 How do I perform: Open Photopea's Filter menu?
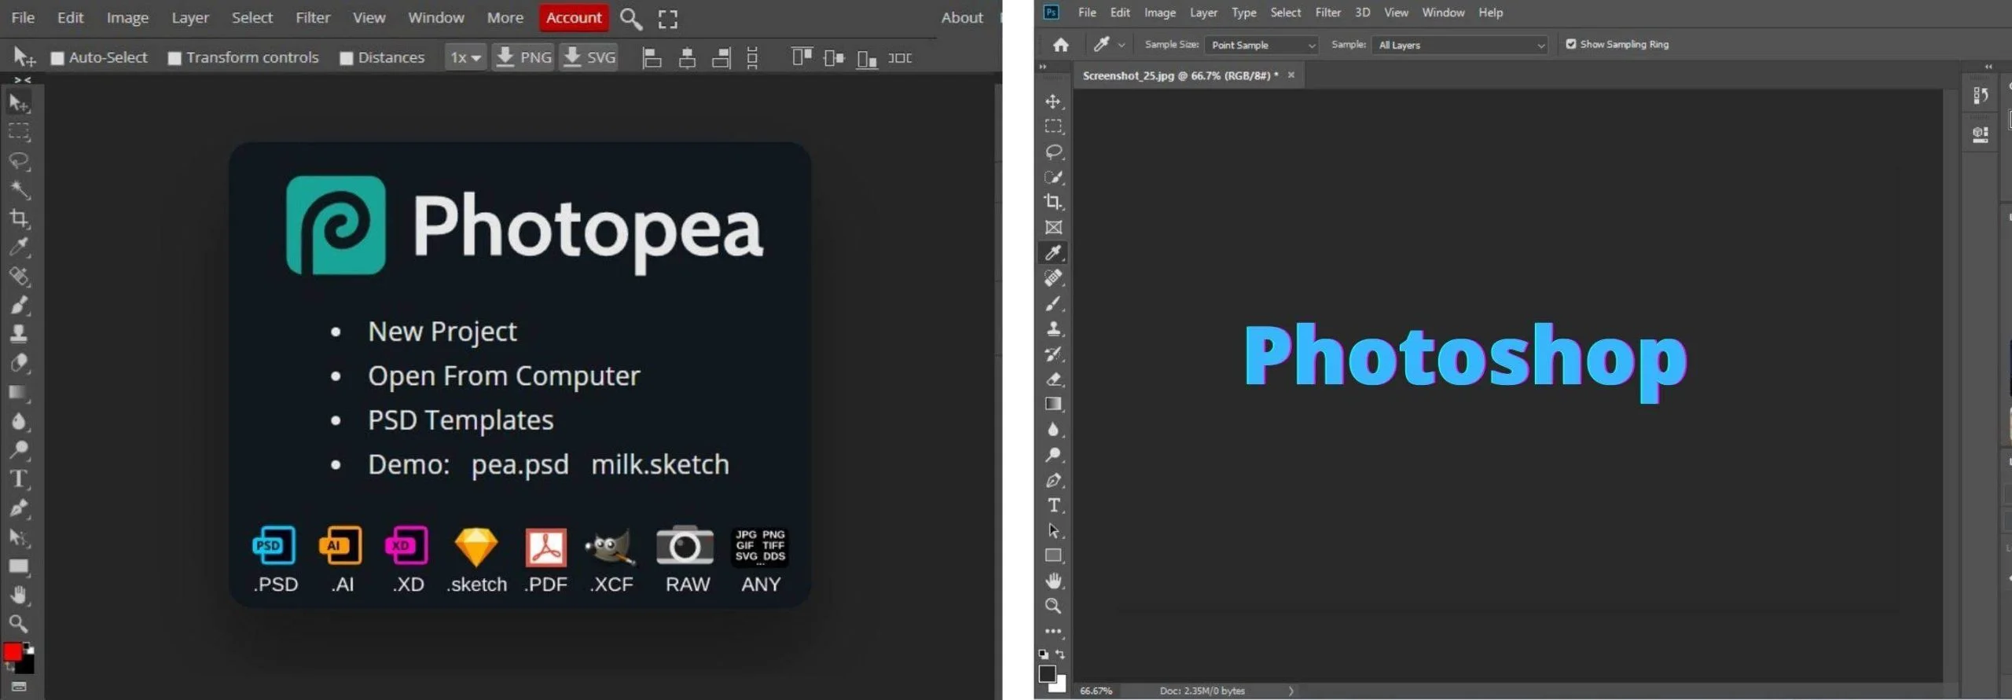313,17
